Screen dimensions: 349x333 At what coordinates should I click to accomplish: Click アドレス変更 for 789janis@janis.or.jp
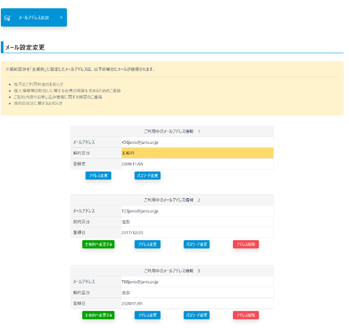coord(147,315)
